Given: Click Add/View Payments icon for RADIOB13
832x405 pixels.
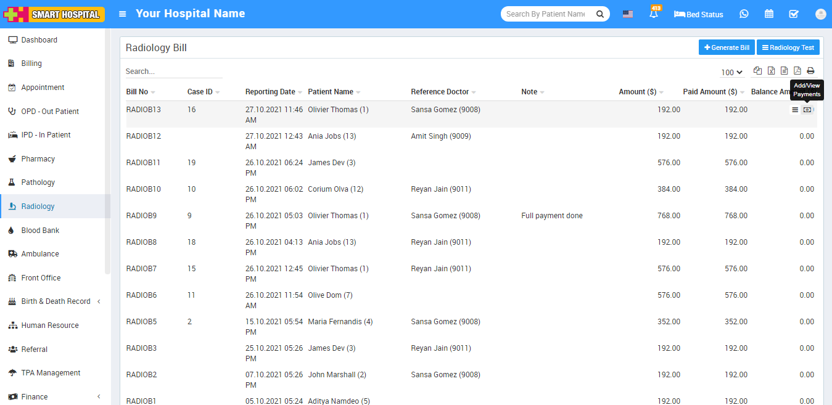Looking at the screenshot, I should tap(807, 110).
